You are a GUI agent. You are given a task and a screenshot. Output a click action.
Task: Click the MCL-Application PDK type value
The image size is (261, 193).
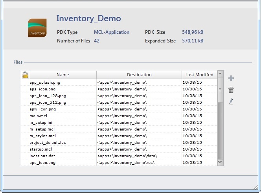click(x=111, y=32)
